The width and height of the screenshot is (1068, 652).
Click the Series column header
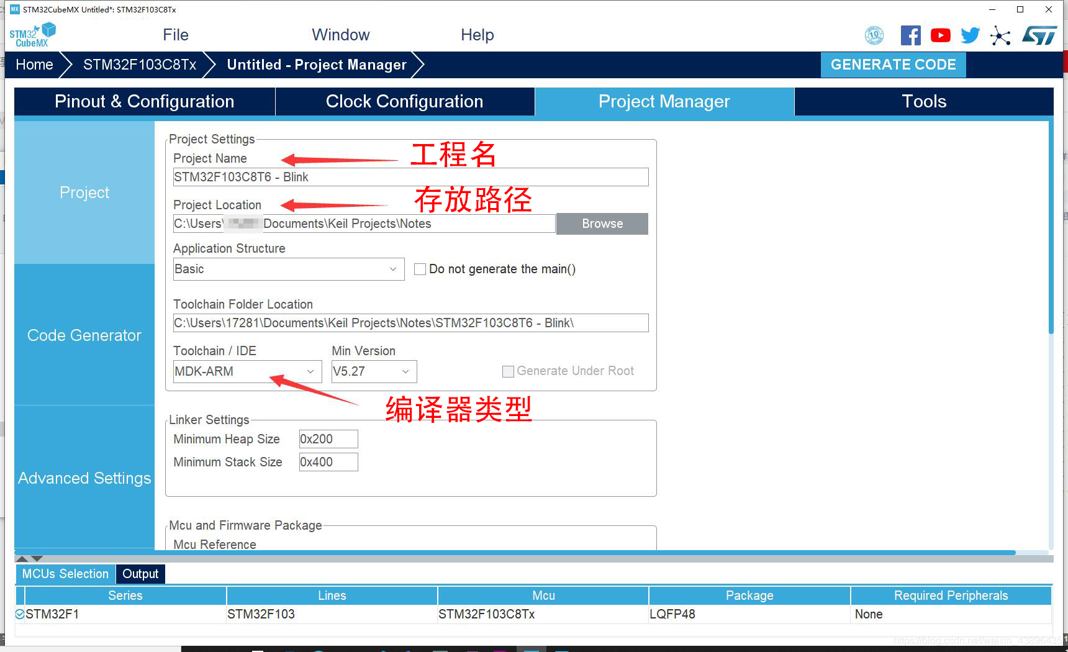pos(125,595)
